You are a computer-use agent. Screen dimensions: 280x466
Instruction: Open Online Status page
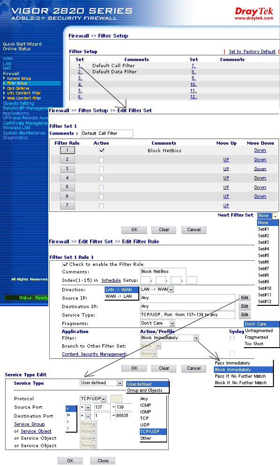point(16,49)
